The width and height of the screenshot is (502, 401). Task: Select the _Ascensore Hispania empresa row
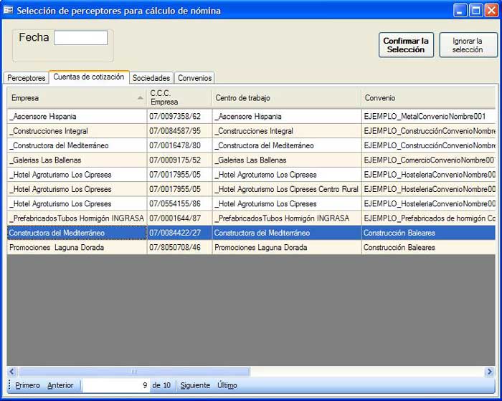[77, 116]
